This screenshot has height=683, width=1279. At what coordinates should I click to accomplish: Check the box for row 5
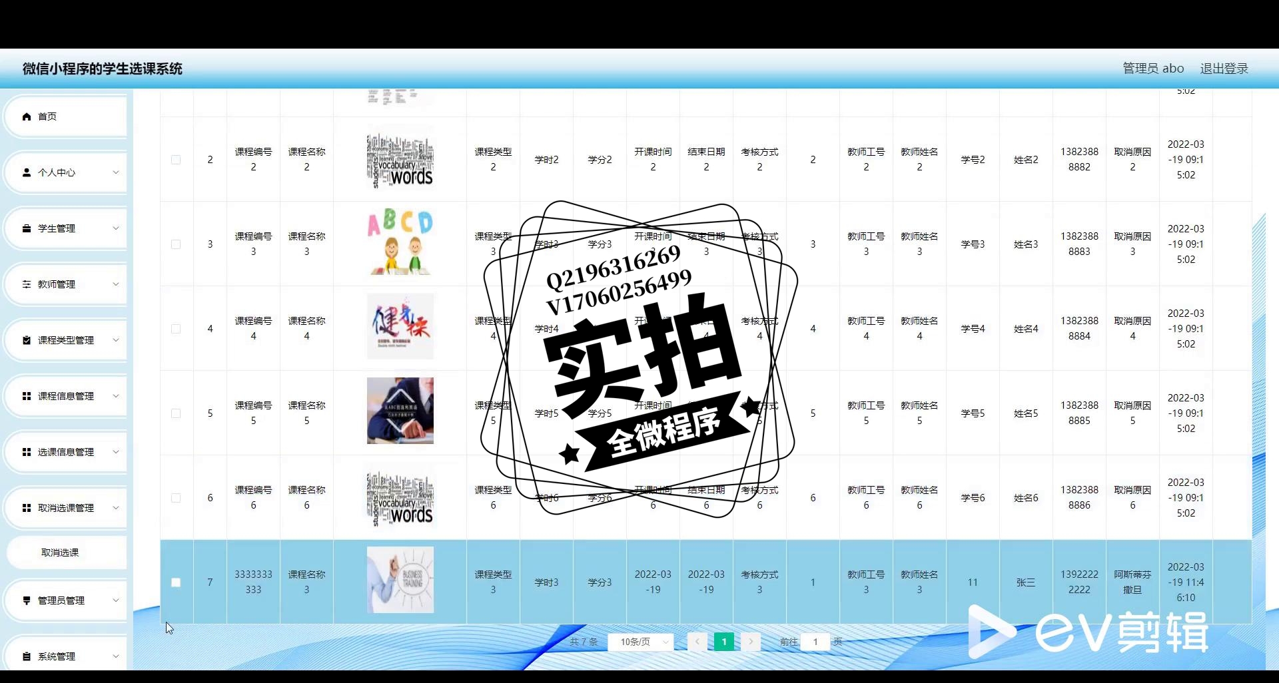pyautogui.click(x=176, y=413)
